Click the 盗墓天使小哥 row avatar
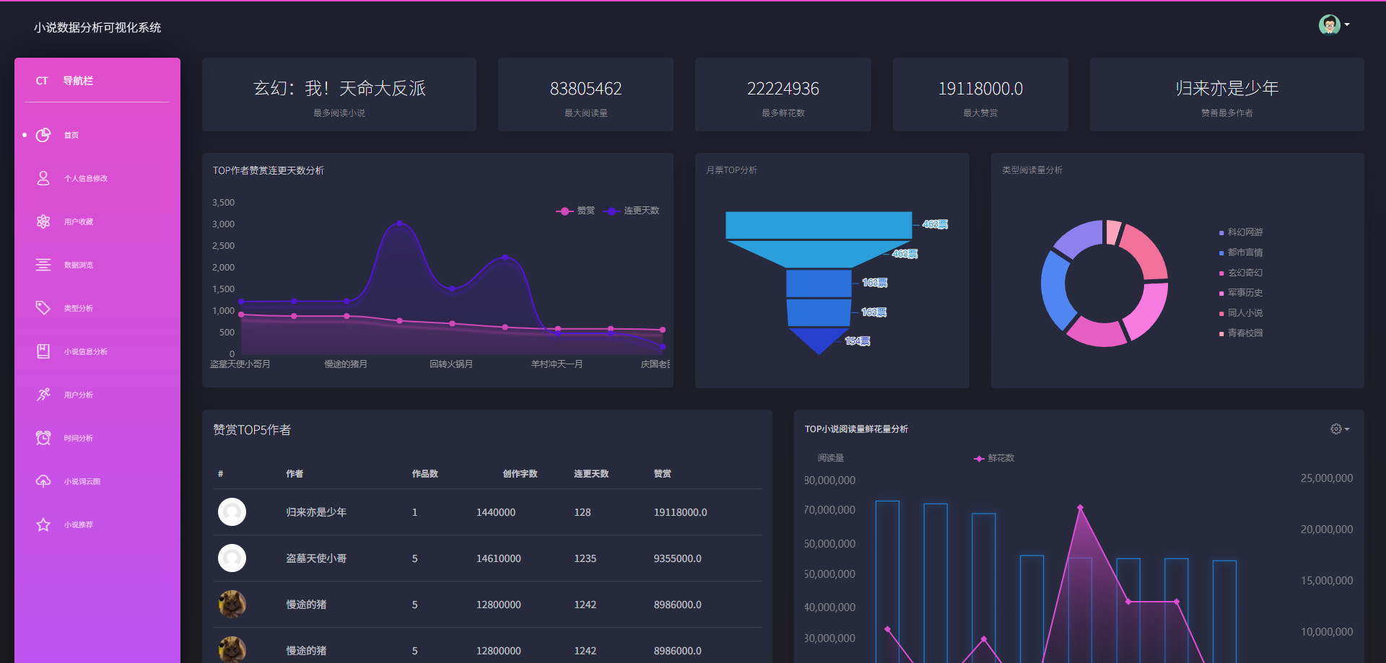Viewport: 1386px width, 663px height. pyautogui.click(x=232, y=558)
